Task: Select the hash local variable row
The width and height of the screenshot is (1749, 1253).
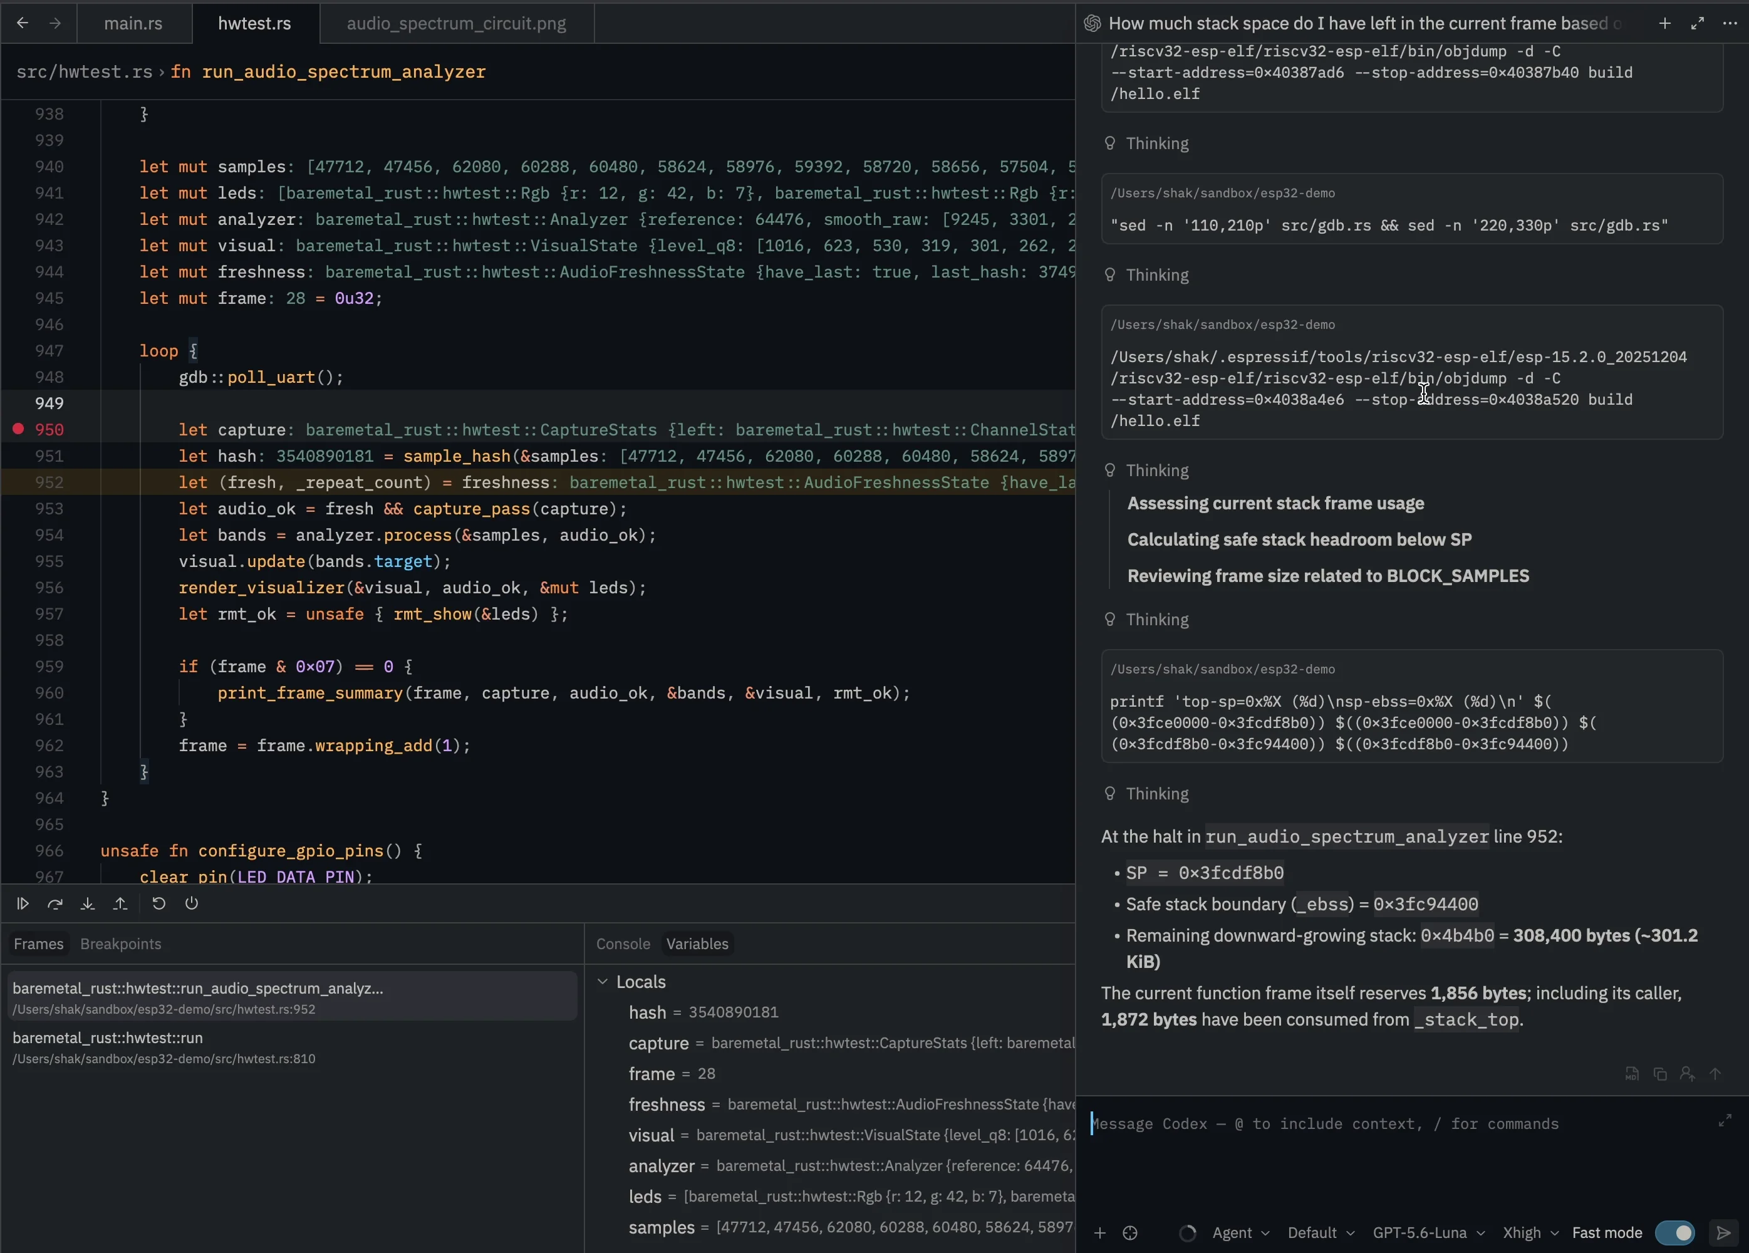Action: pos(830,1012)
